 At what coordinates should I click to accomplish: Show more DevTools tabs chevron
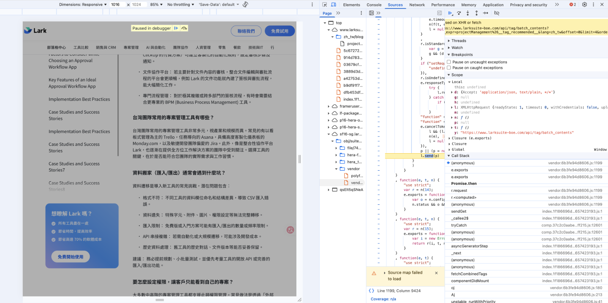[557, 5]
